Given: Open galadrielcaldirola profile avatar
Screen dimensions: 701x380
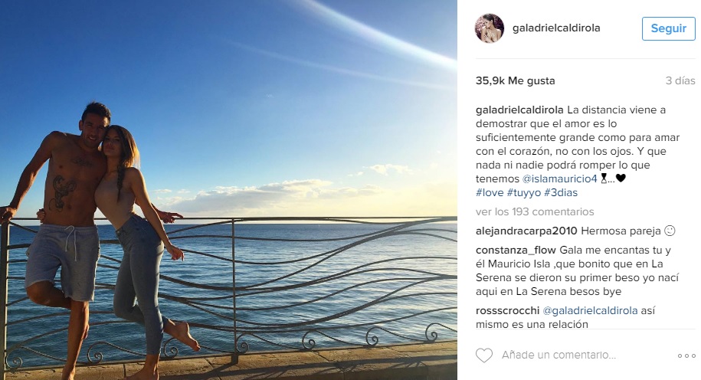Looking at the screenshot, I should (489, 28).
